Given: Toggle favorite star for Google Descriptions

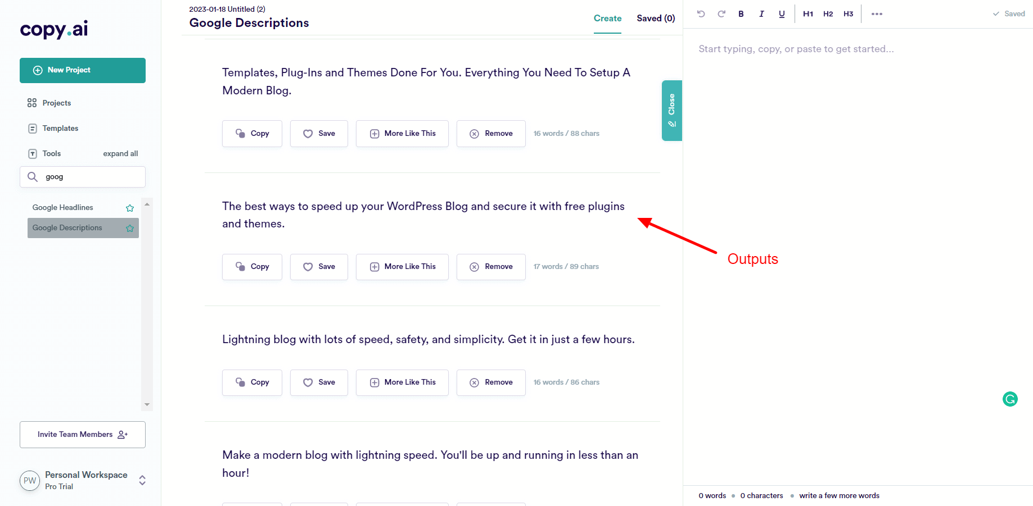Looking at the screenshot, I should pyautogui.click(x=130, y=228).
